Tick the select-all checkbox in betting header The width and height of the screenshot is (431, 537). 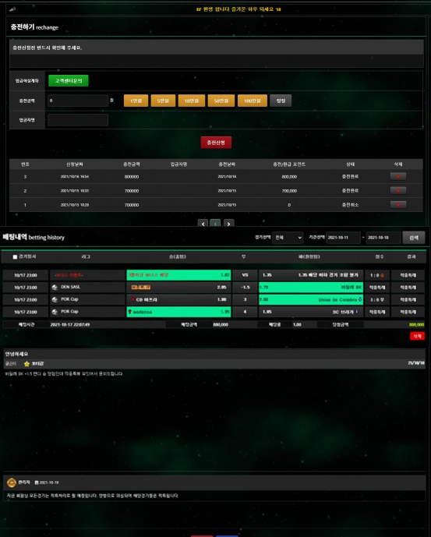pos(15,257)
